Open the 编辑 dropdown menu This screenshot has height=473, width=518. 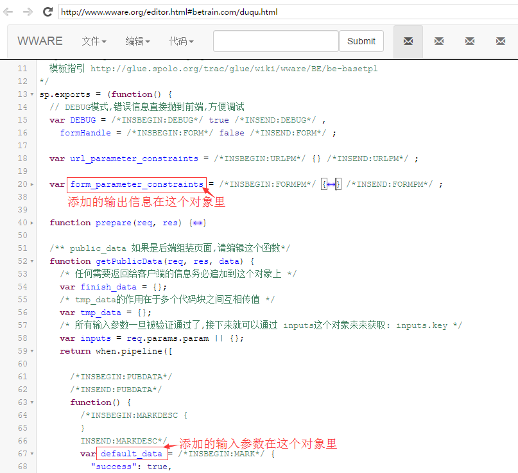(137, 41)
